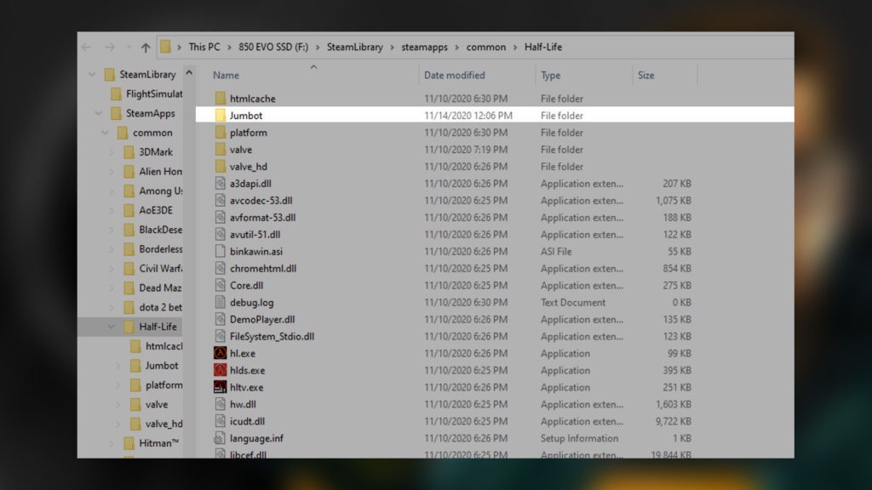Click the avformat-53.dll file icon
872x490 pixels.
tap(221, 217)
